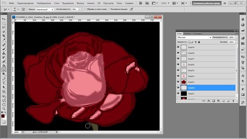Select the Move tool
The image size is (247, 139).
pos(4,19)
